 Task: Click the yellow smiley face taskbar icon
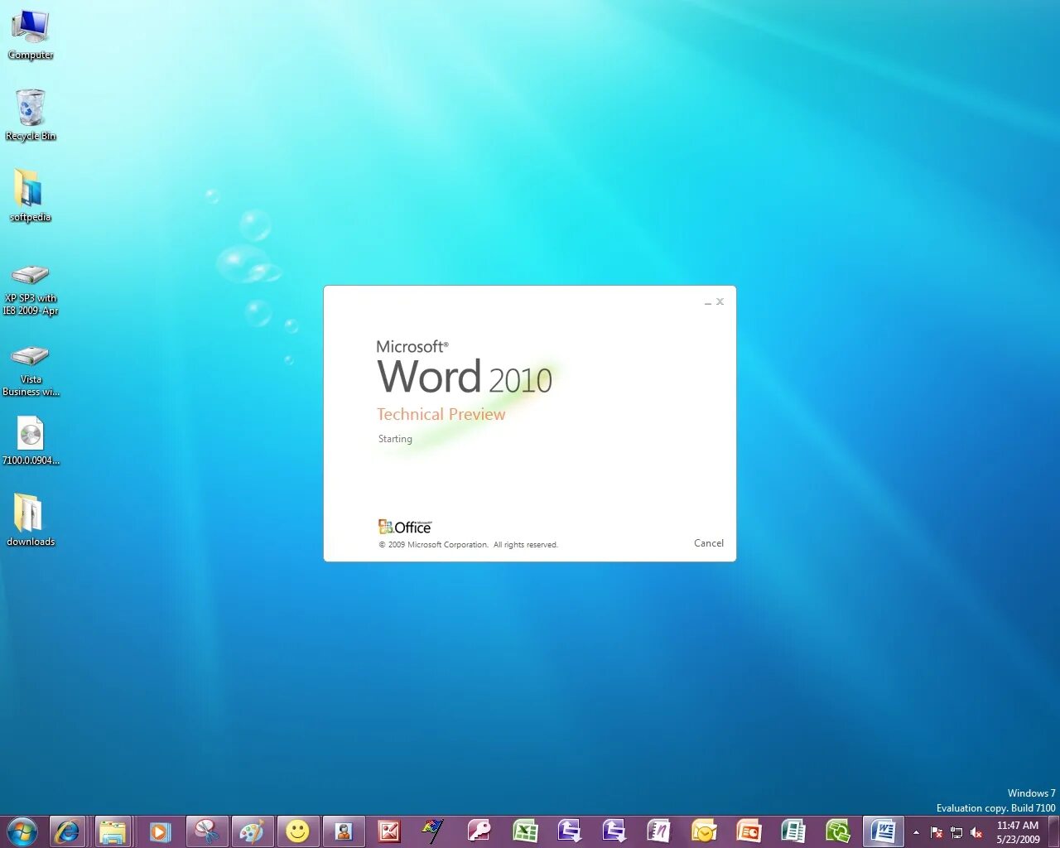pyautogui.click(x=297, y=831)
